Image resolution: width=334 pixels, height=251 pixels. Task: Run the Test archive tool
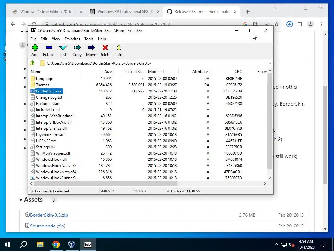click(63, 48)
